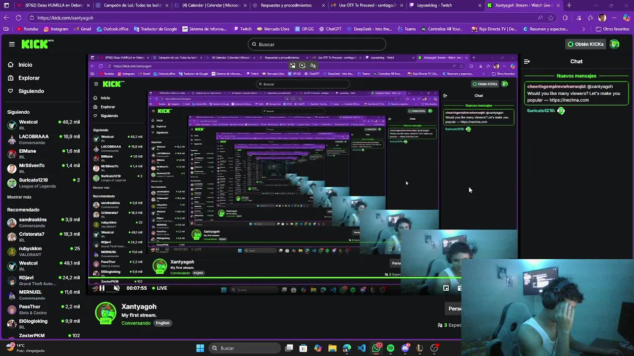Open Youtube bookmark
Image resolution: width=634 pixels, height=356 pixels.
[27, 29]
